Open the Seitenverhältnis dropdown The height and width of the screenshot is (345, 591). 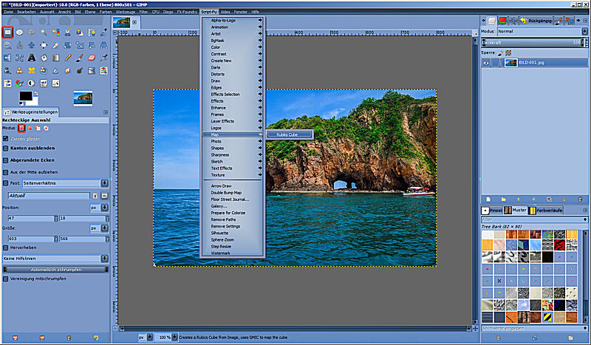(x=65, y=183)
